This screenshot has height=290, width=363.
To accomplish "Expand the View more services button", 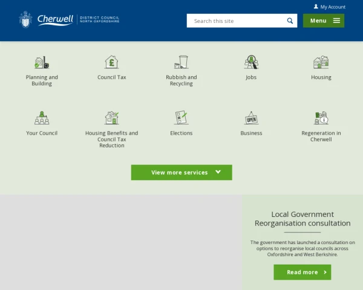I will click(x=181, y=173).
